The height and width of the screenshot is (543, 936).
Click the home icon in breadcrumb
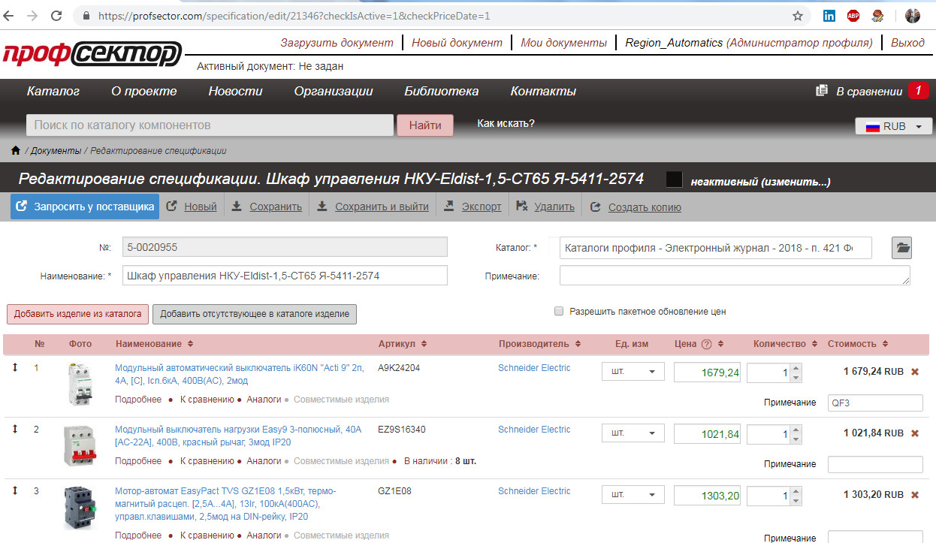coord(15,151)
